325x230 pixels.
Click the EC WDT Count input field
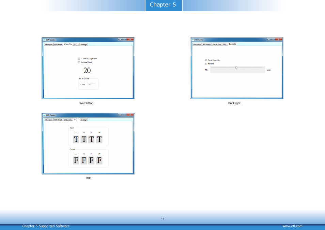click(92, 85)
